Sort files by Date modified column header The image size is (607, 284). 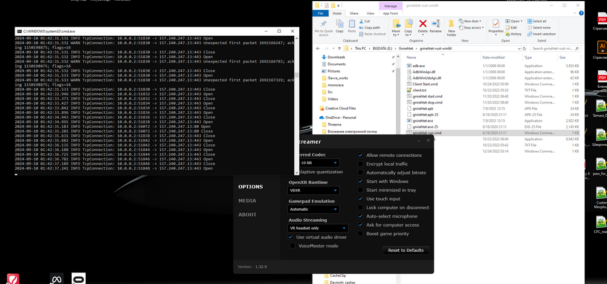click(493, 57)
